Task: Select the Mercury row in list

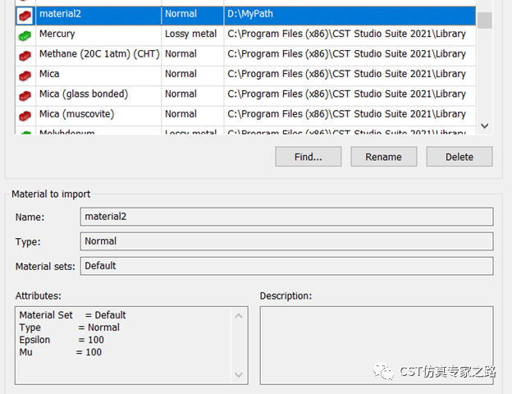Action: click(245, 35)
